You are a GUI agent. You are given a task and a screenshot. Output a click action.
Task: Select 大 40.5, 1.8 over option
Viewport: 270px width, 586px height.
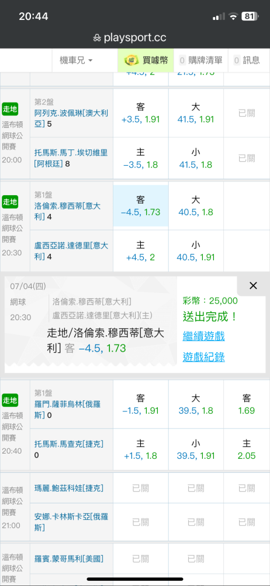[196, 206]
